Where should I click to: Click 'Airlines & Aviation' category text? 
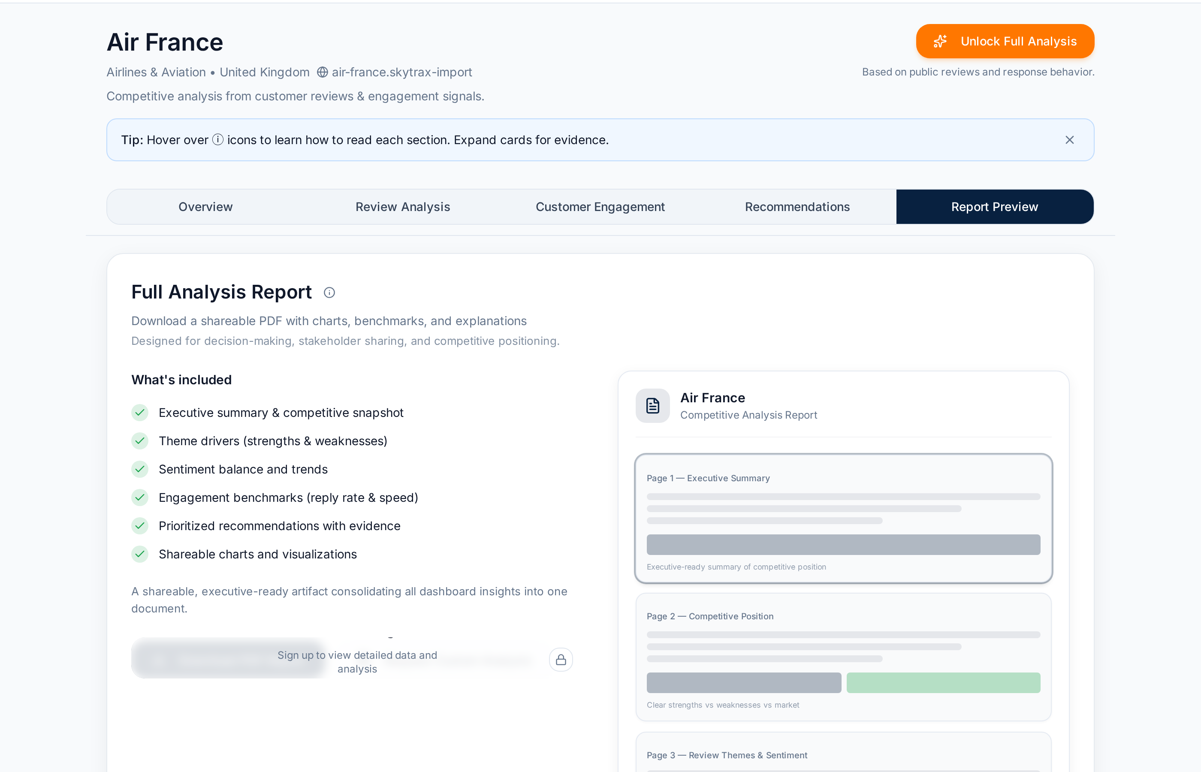(156, 72)
